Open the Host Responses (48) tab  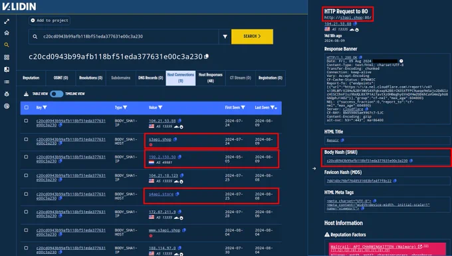[x=211, y=78]
